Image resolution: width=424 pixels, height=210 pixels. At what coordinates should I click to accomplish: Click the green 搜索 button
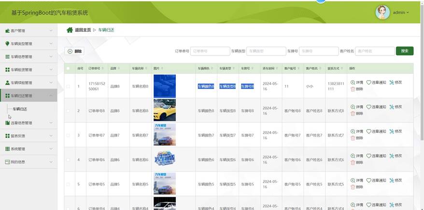pyautogui.click(x=405, y=51)
